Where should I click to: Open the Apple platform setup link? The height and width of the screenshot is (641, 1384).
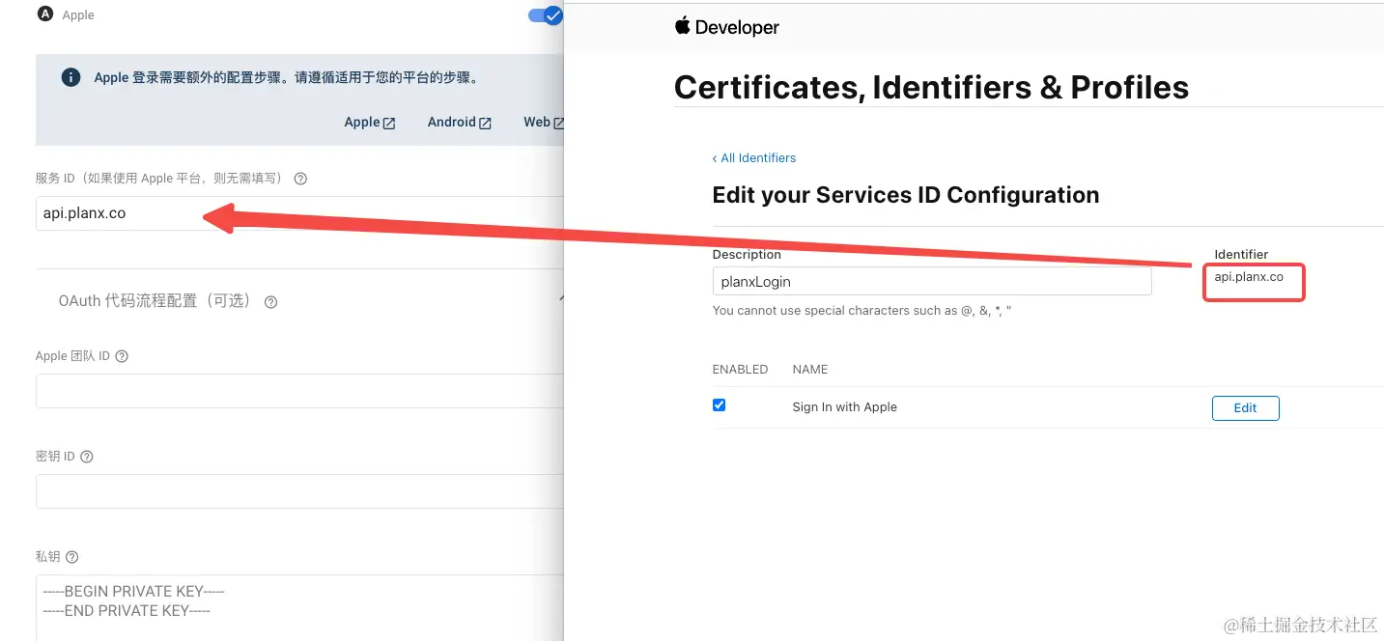[x=370, y=122]
